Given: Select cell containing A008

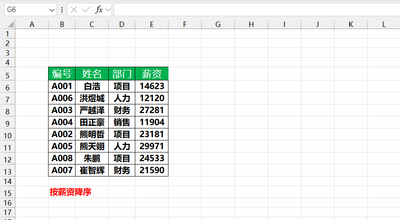Looking at the screenshot, I should (x=62, y=158).
